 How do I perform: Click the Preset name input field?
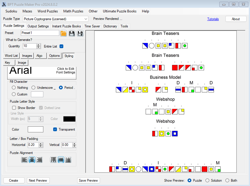(40, 33)
